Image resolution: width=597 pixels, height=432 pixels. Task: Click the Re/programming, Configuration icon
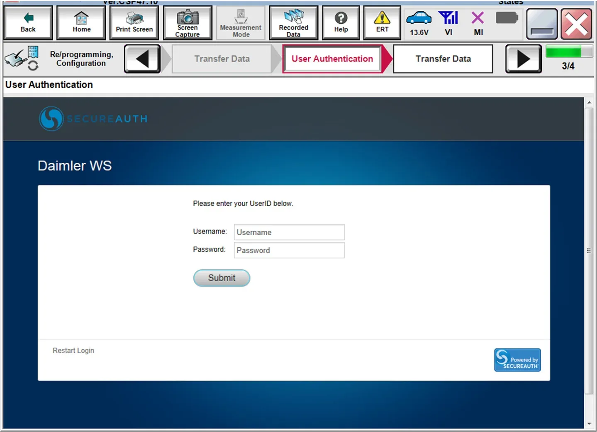[x=22, y=59]
